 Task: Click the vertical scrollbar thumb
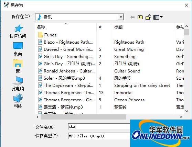tap(186, 32)
